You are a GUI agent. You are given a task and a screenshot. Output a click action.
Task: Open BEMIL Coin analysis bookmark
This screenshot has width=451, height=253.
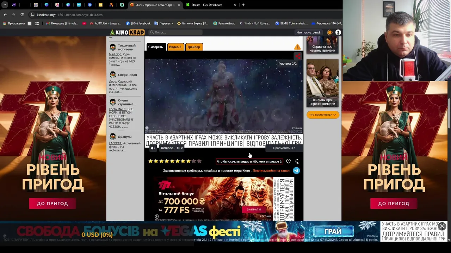click(x=291, y=24)
